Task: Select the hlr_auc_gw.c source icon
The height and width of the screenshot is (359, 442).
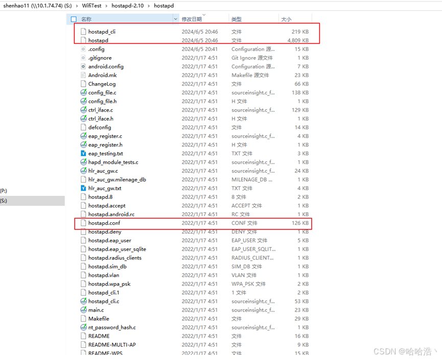Action: coord(83,171)
